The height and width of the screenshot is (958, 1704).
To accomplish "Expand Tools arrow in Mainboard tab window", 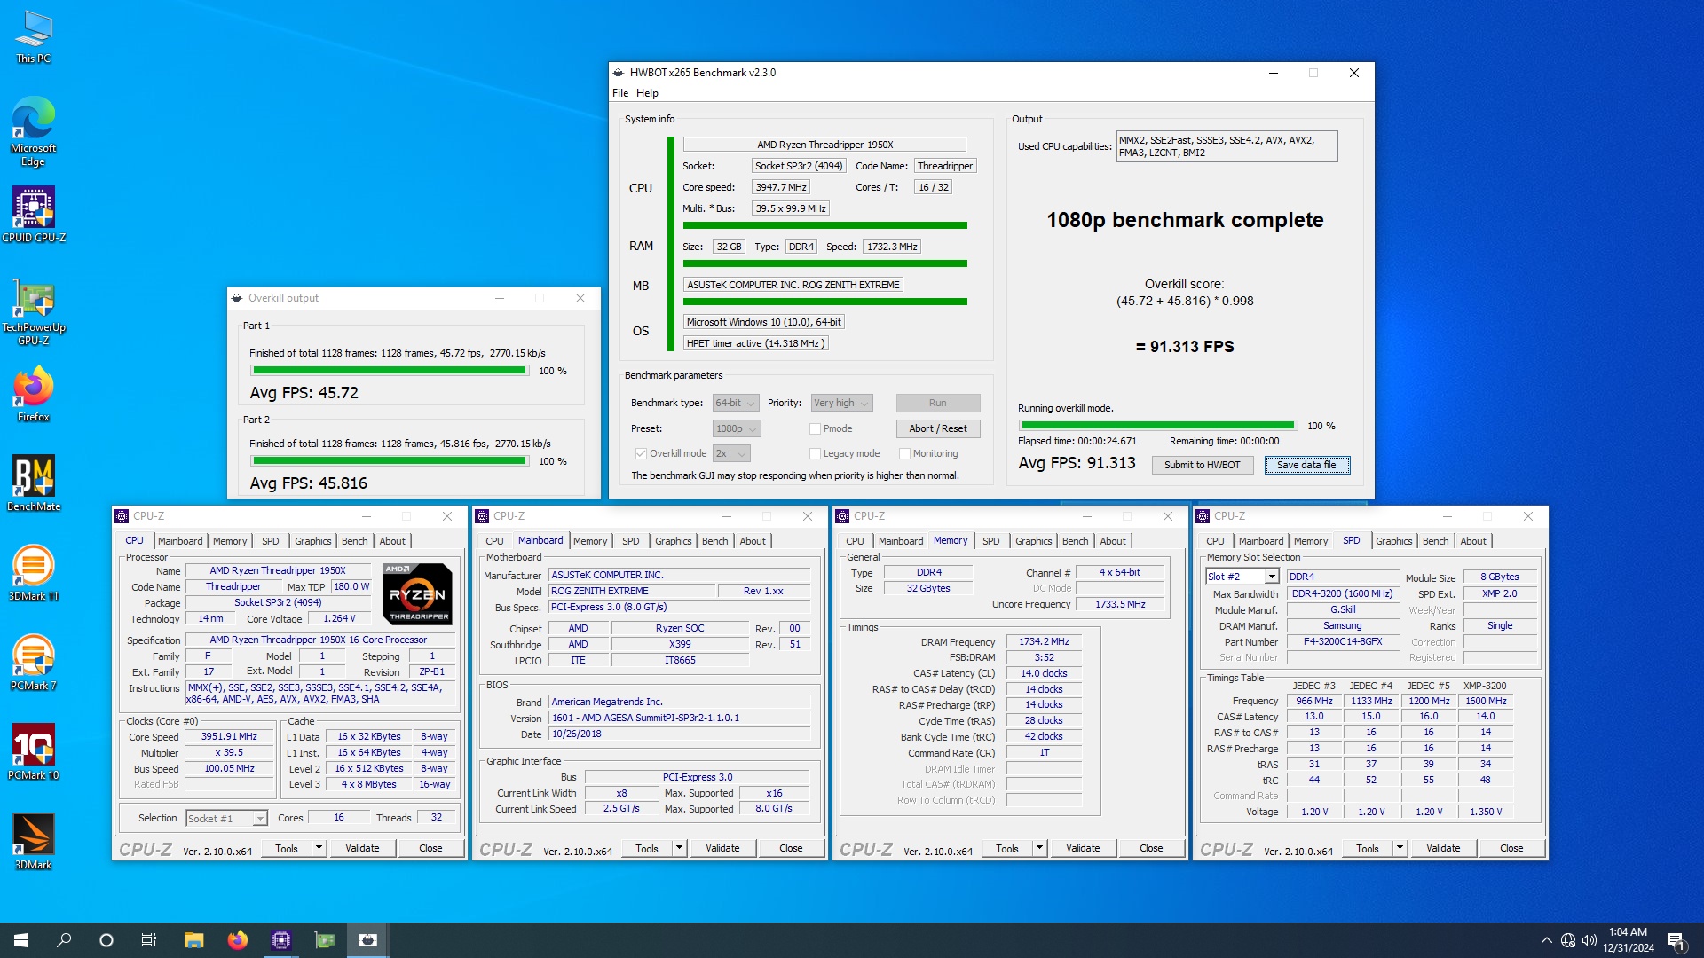I will [x=679, y=848].
